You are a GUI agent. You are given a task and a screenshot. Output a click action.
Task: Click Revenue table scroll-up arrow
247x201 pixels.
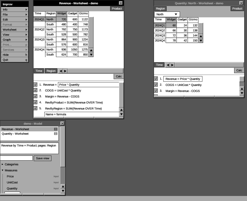point(91,50)
